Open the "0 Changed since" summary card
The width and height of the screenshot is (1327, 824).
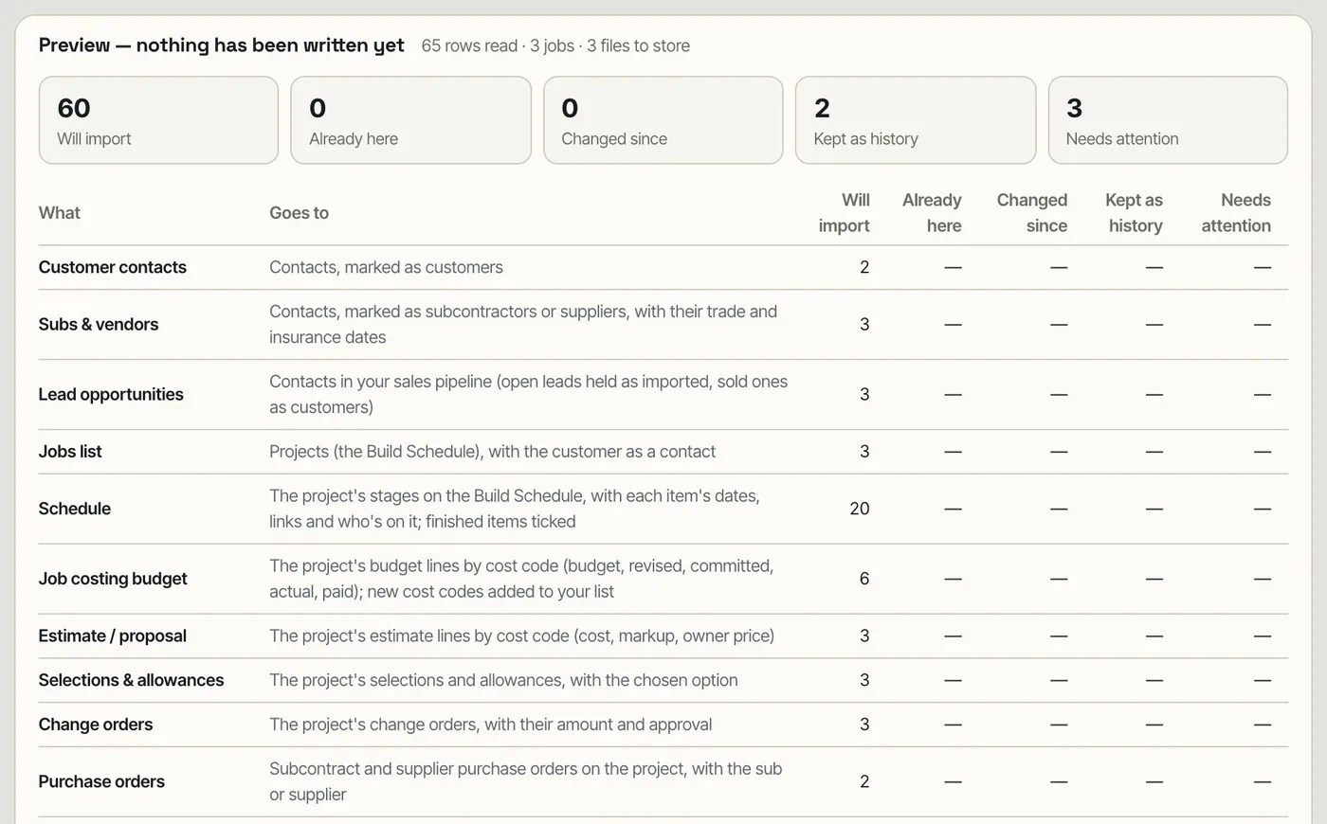tap(663, 120)
